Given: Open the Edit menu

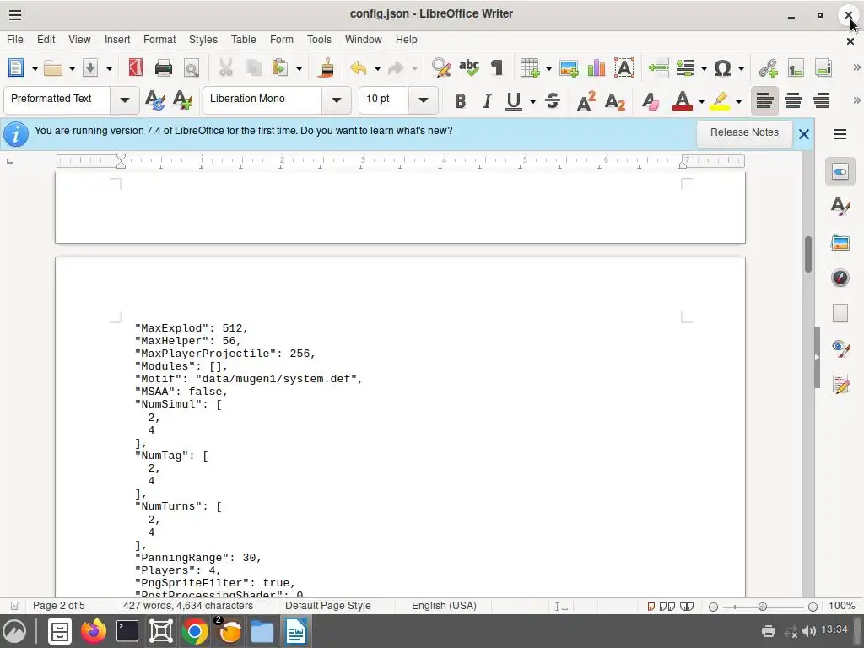Looking at the screenshot, I should click(46, 40).
